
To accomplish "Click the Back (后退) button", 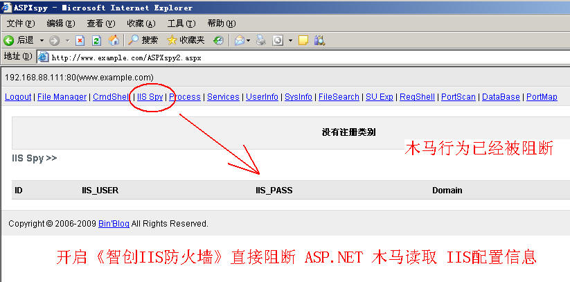I will tap(19, 40).
